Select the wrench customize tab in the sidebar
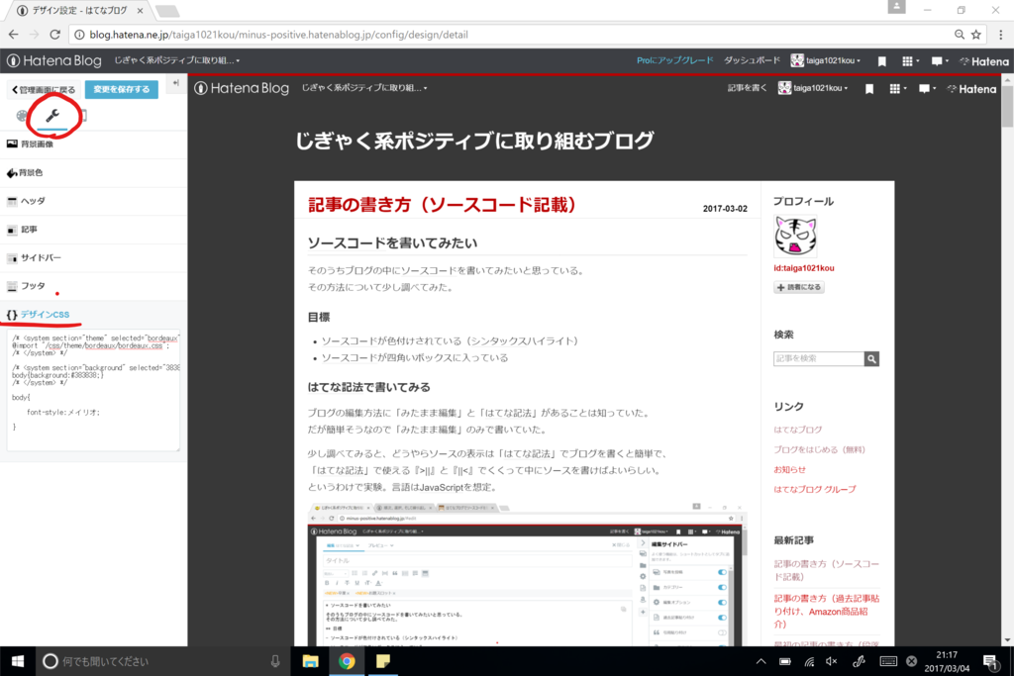The image size is (1014, 676). pos(54,117)
